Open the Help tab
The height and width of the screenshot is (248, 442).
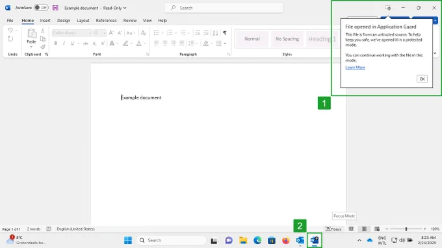[x=162, y=21]
